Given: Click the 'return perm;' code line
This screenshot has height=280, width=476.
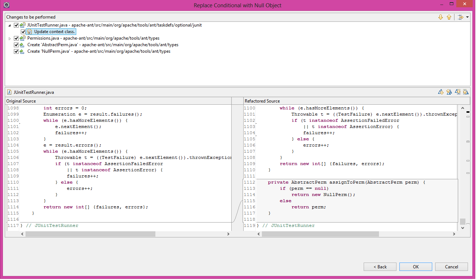Looking at the screenshot, I should (309, 207).
